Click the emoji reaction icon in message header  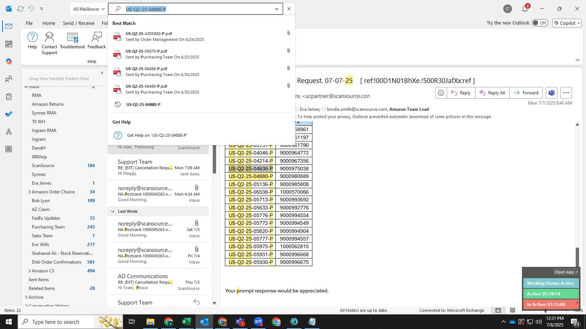click(441, 93)
